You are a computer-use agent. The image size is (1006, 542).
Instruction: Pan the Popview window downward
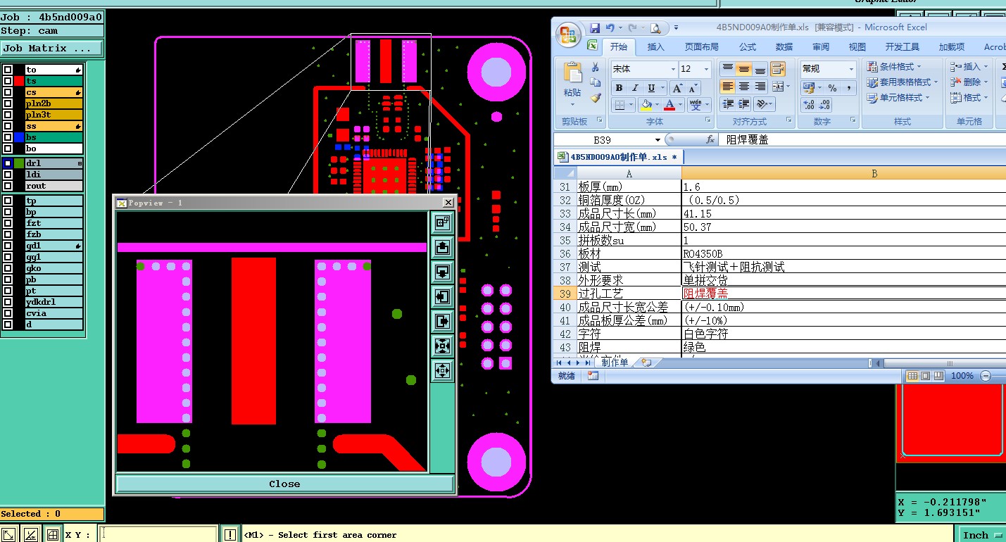(x=442, y=272)
